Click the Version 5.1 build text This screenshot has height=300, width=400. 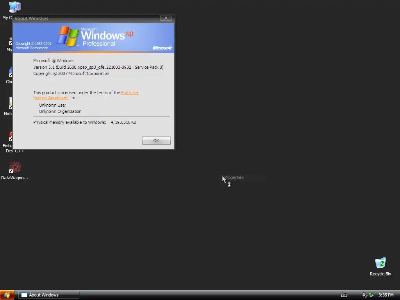click(98, 67)
